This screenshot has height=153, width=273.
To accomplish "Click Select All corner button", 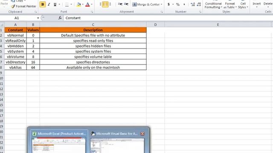I will pos(2,25).
